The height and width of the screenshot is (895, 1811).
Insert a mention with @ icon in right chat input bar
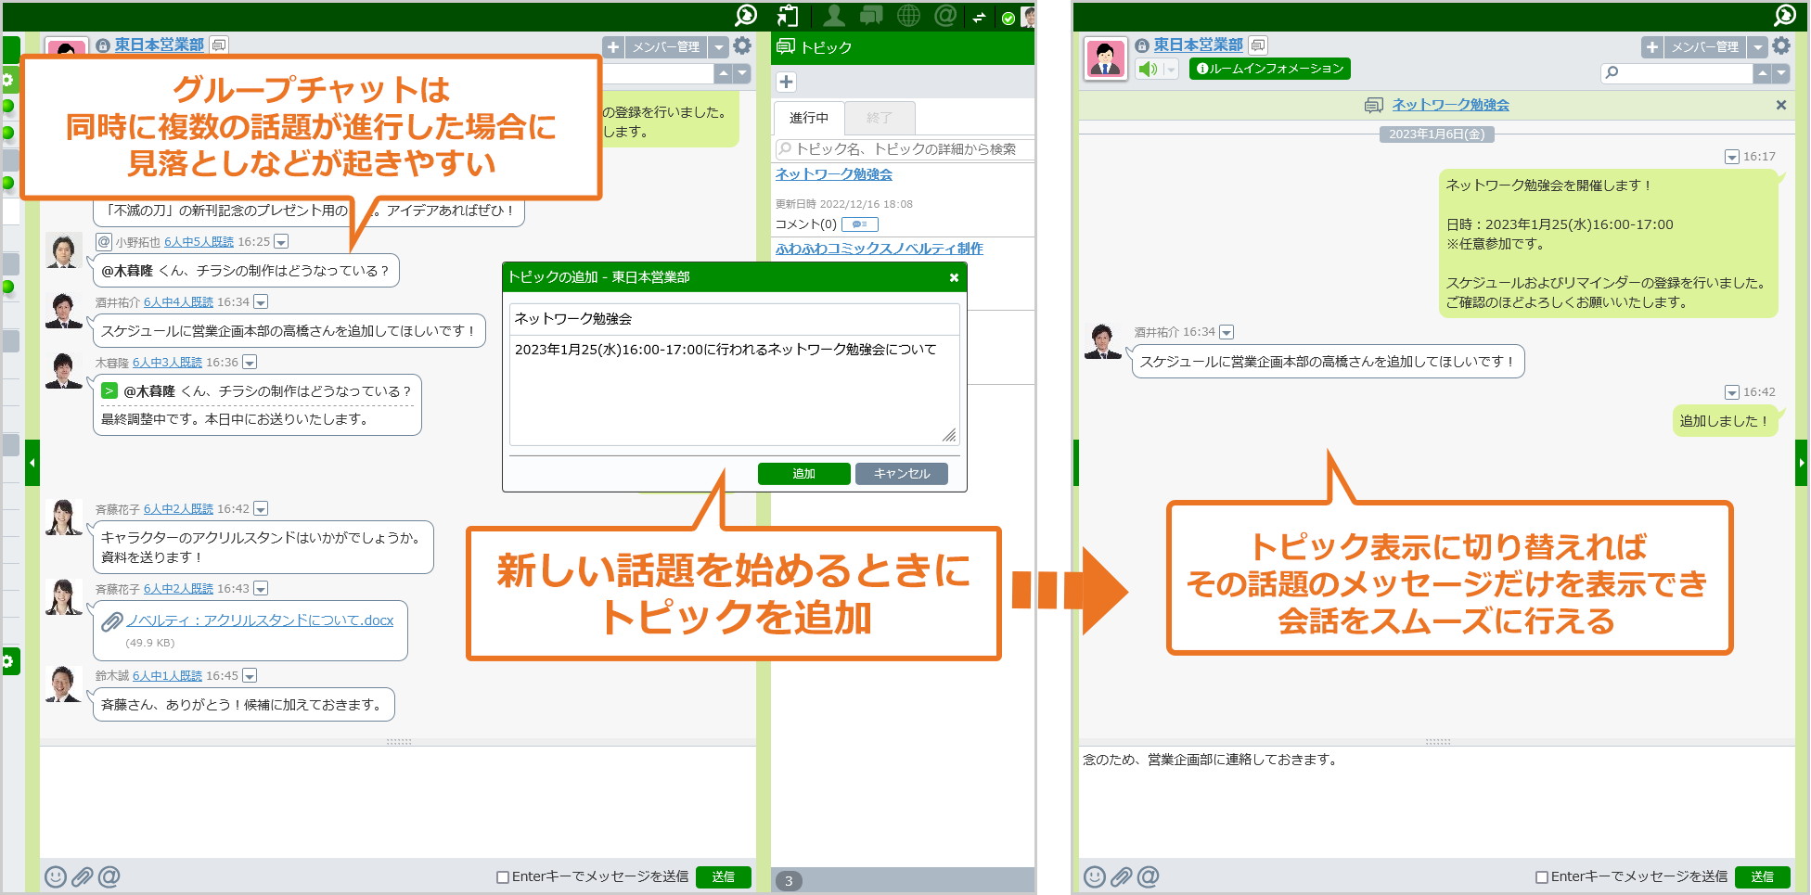pyautogui.click(x=1149, y=876)
